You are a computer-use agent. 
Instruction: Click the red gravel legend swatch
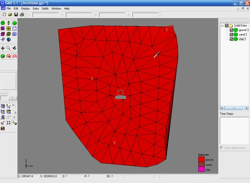(201, 159)
